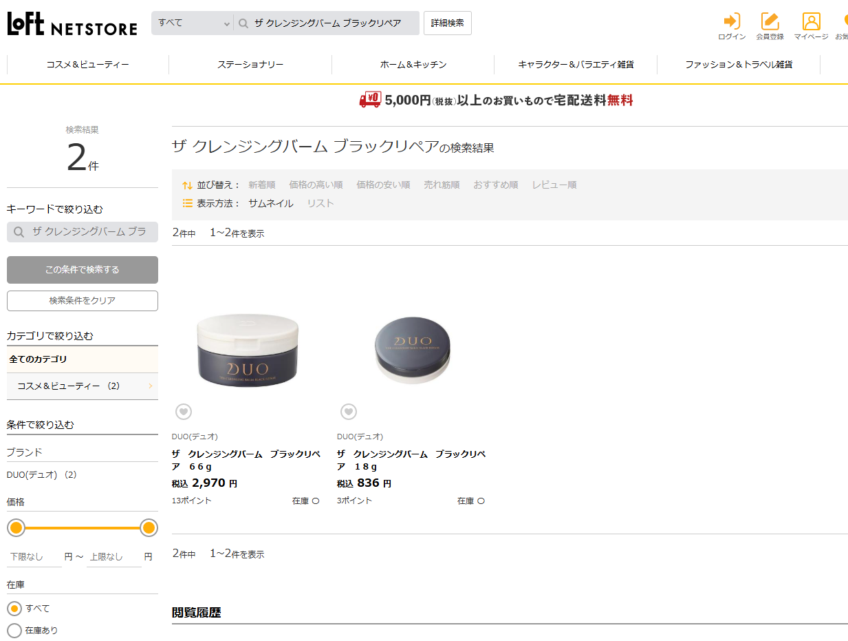Image resolution: width=848 pixels, height=641 pixels.
Task: Select the 全てのカテゴリ row
Action: [x=83, y=359]
